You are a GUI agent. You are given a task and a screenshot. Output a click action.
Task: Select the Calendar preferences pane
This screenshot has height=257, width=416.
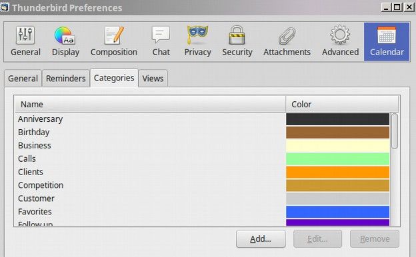(387, 41)
